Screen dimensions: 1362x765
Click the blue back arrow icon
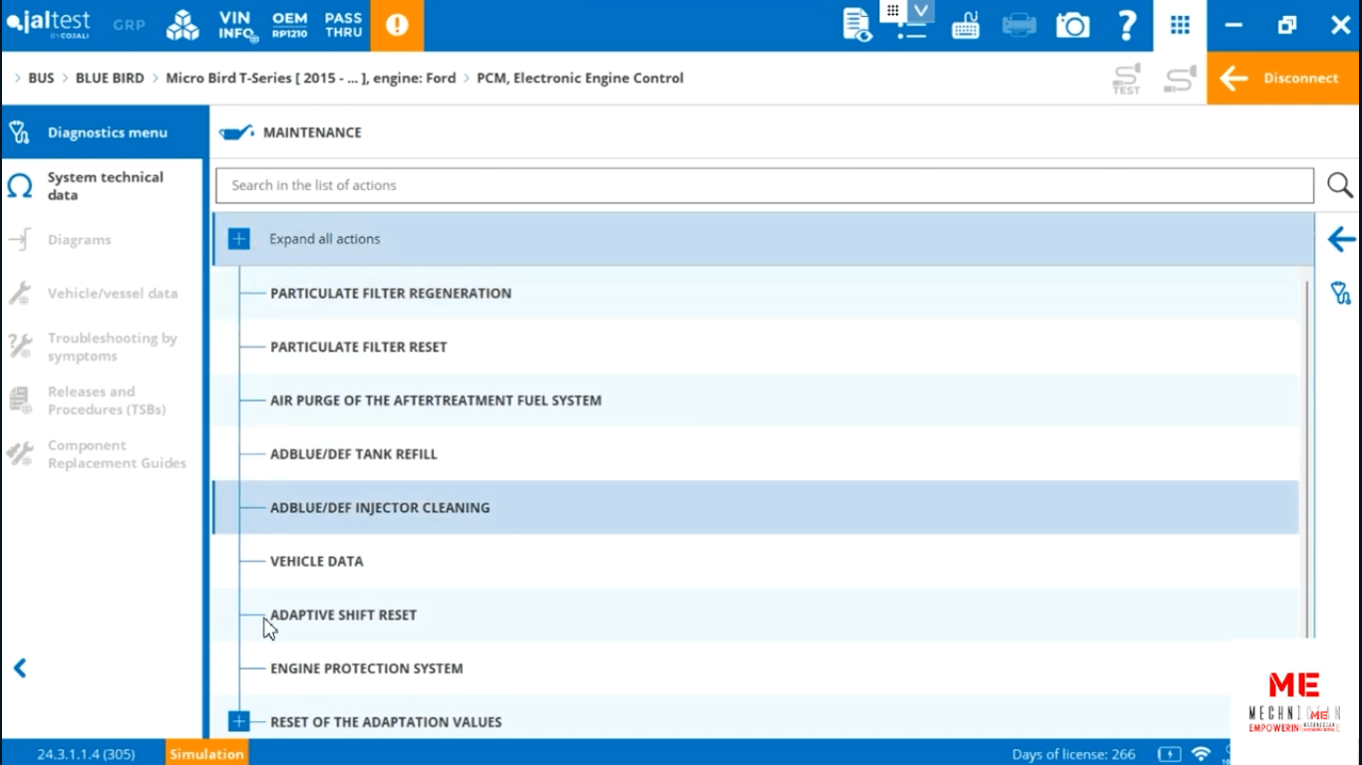tap(1341, 239)
